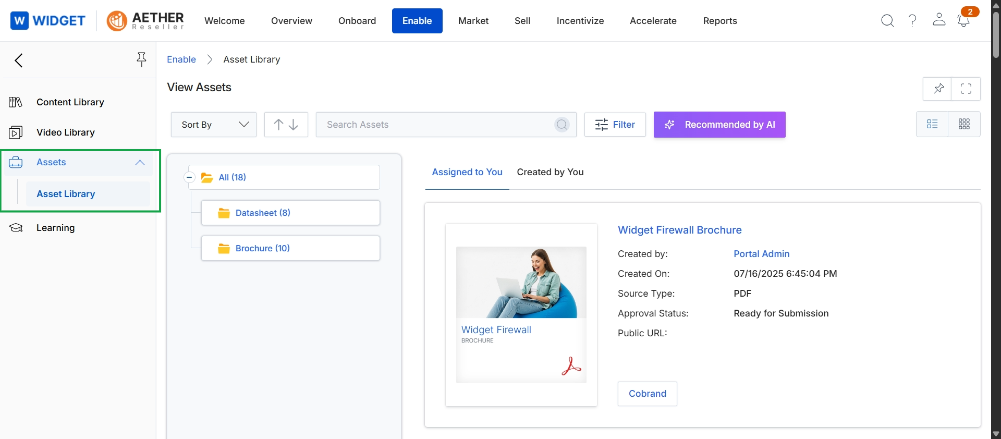1001x439 pixels.
Task: Click the Video Library play icon
Action: 16,132
